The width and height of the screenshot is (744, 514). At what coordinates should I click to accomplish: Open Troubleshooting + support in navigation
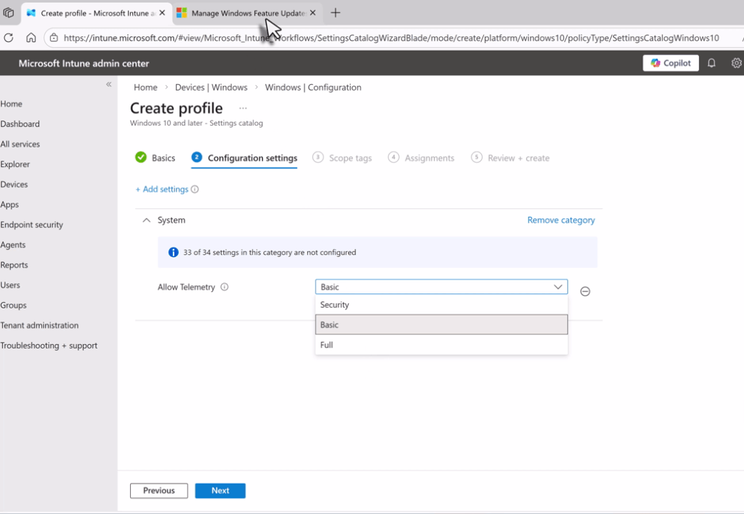click(49, 346)
